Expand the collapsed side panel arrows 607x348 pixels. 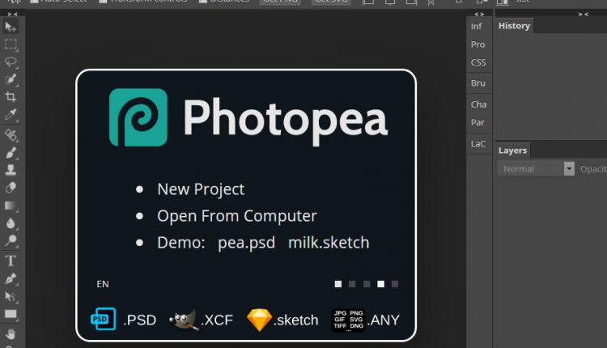click(x=479, y=14)
